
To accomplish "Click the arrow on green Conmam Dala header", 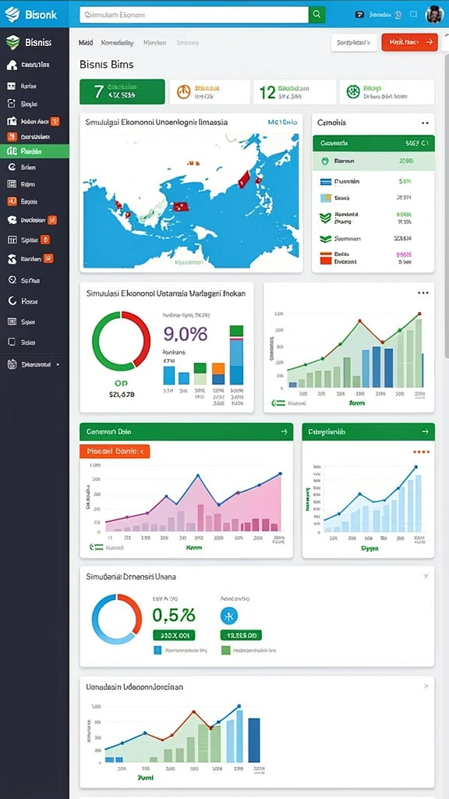I will [x=284, y=431].
